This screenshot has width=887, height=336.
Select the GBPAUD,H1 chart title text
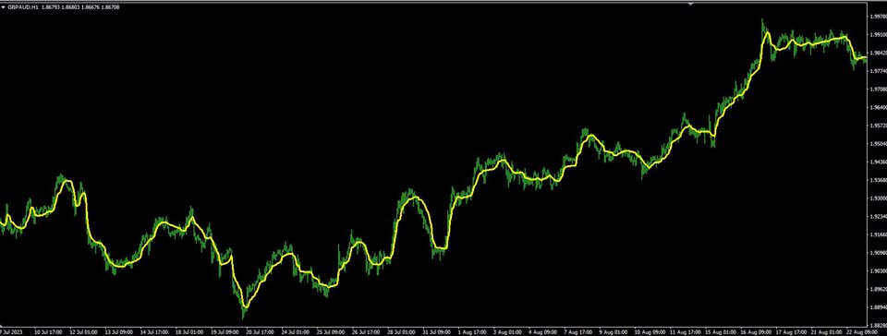22,7
